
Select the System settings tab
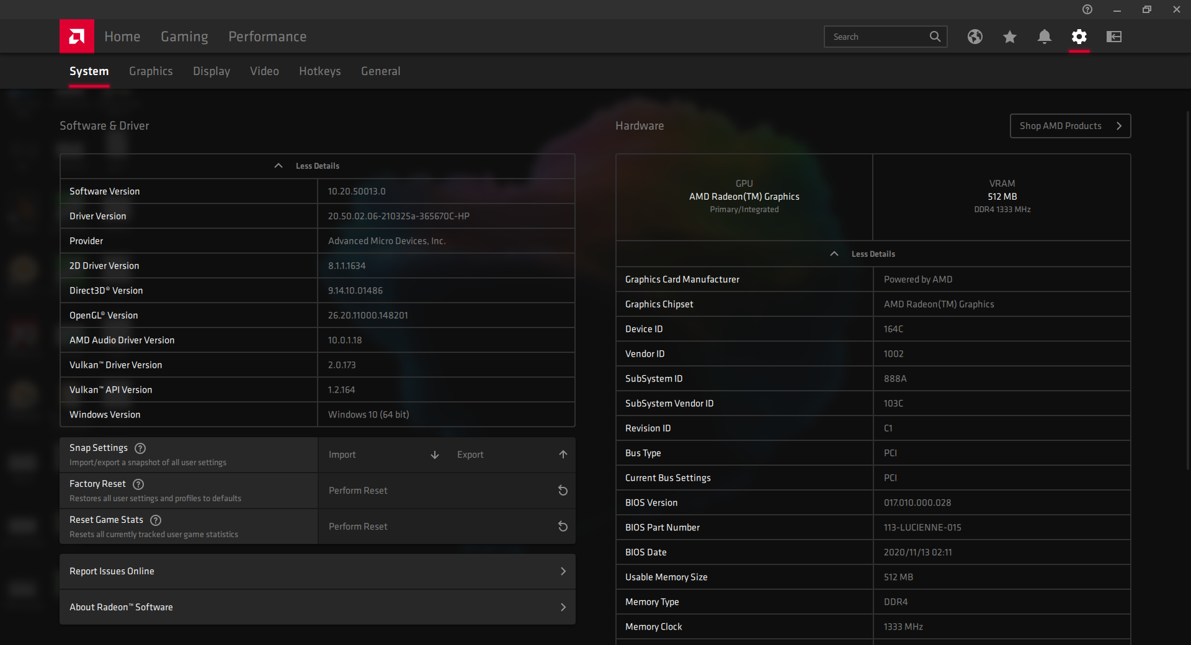coord(89,71)
